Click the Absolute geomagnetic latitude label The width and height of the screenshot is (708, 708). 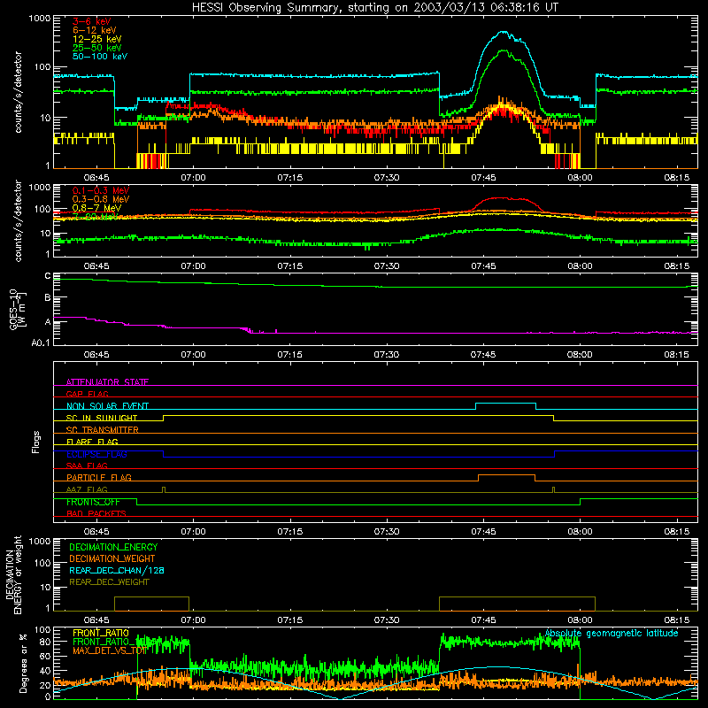point(612,633)
